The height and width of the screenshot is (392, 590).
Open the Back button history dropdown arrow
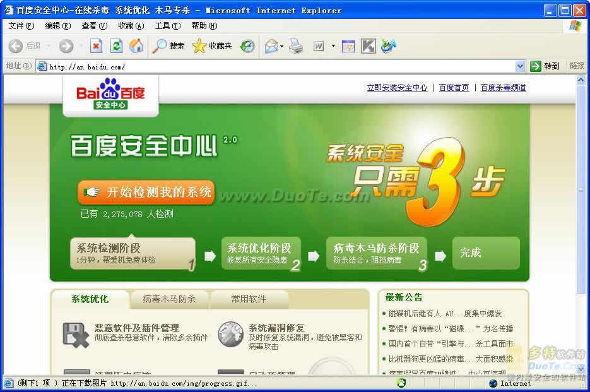(49, 46)
